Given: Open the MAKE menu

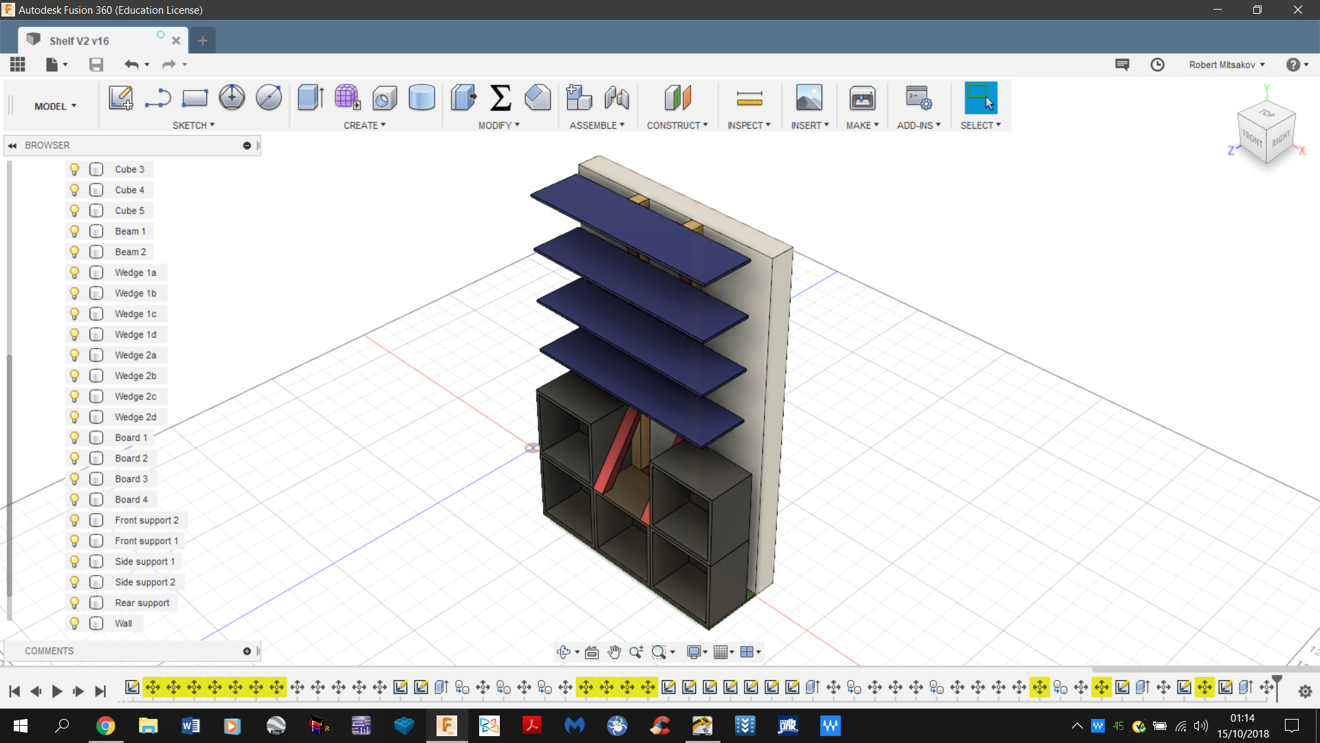Looking at the screenshot, I should point(862,125).
